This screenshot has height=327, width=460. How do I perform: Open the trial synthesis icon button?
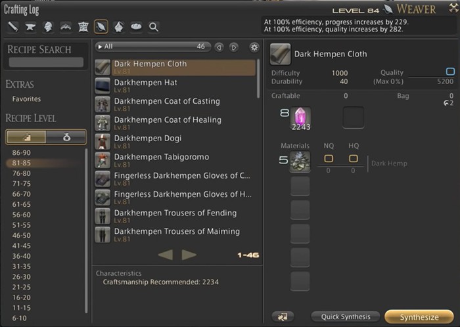tap(283, 316)
